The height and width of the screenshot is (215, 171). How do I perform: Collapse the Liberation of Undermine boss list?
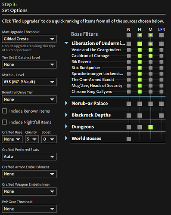66,43
